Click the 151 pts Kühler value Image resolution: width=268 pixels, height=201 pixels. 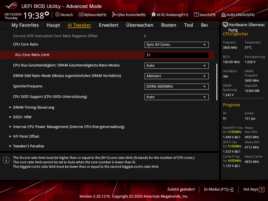tap(250, 119)
